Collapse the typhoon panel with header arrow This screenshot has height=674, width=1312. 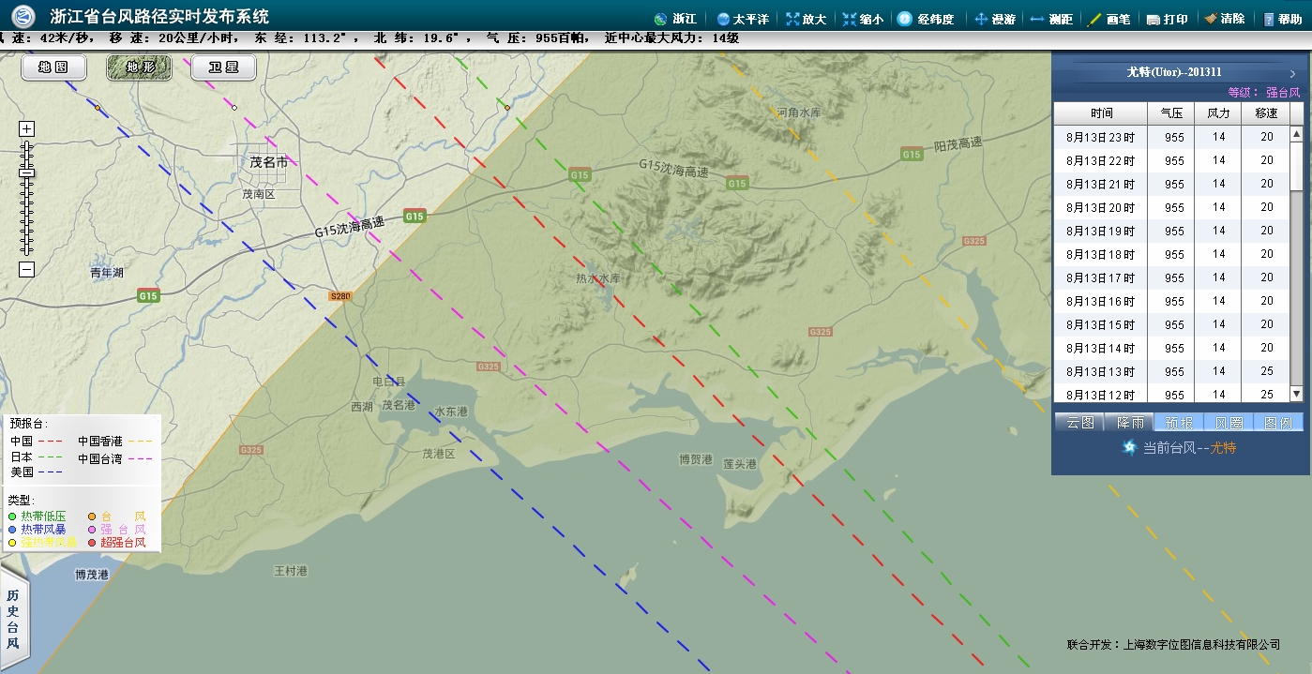point(1291,72)
